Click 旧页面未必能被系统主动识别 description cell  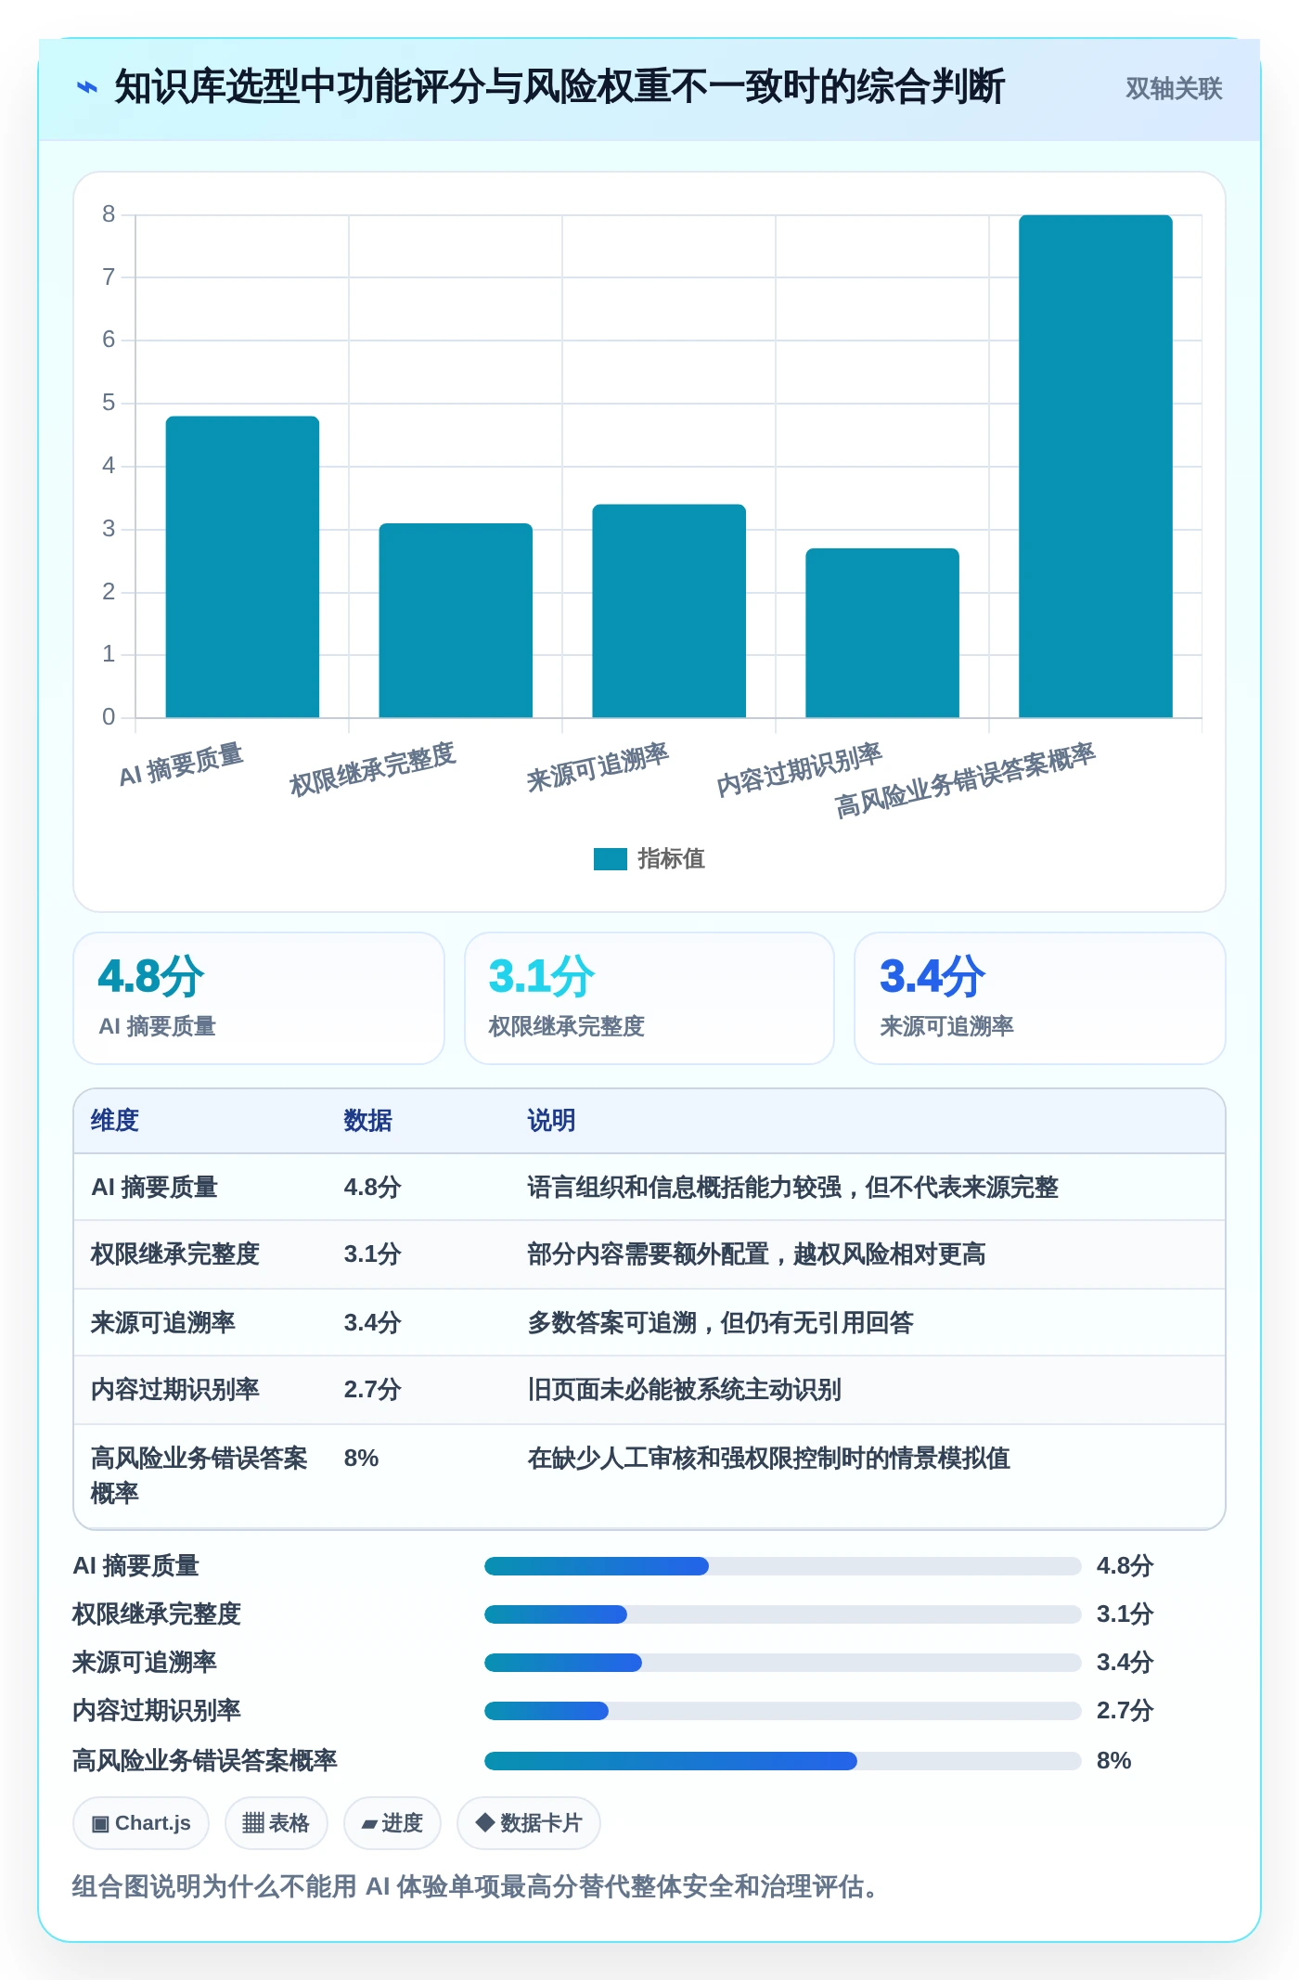coord(685,1390)
